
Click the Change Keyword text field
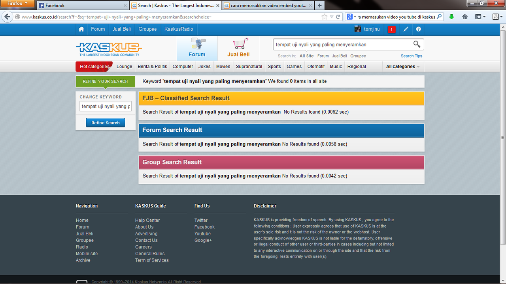click(106, 106)
